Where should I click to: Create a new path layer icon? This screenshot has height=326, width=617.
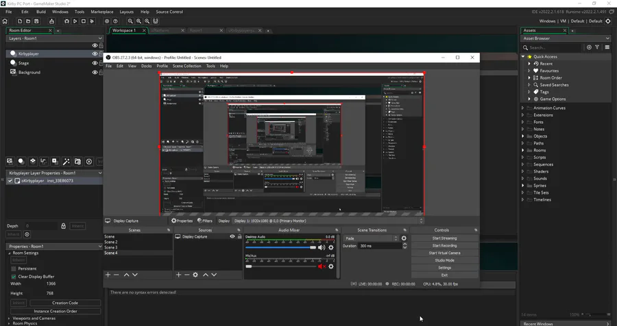[x=44, y=161]
